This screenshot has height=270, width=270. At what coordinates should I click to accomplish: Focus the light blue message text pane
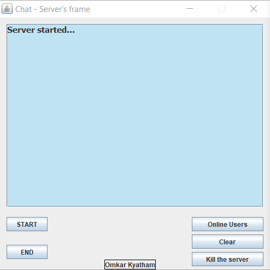pyautogui.click(x=135, y=115)
